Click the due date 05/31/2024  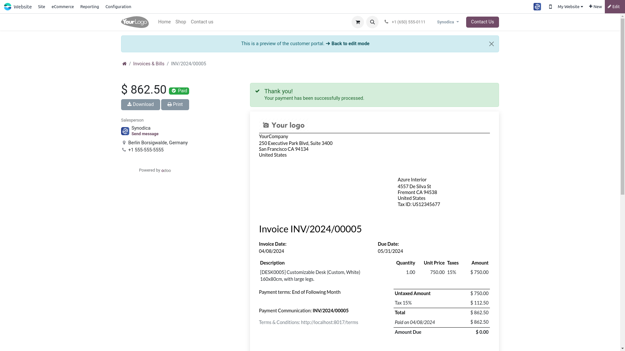pos(390,251)
